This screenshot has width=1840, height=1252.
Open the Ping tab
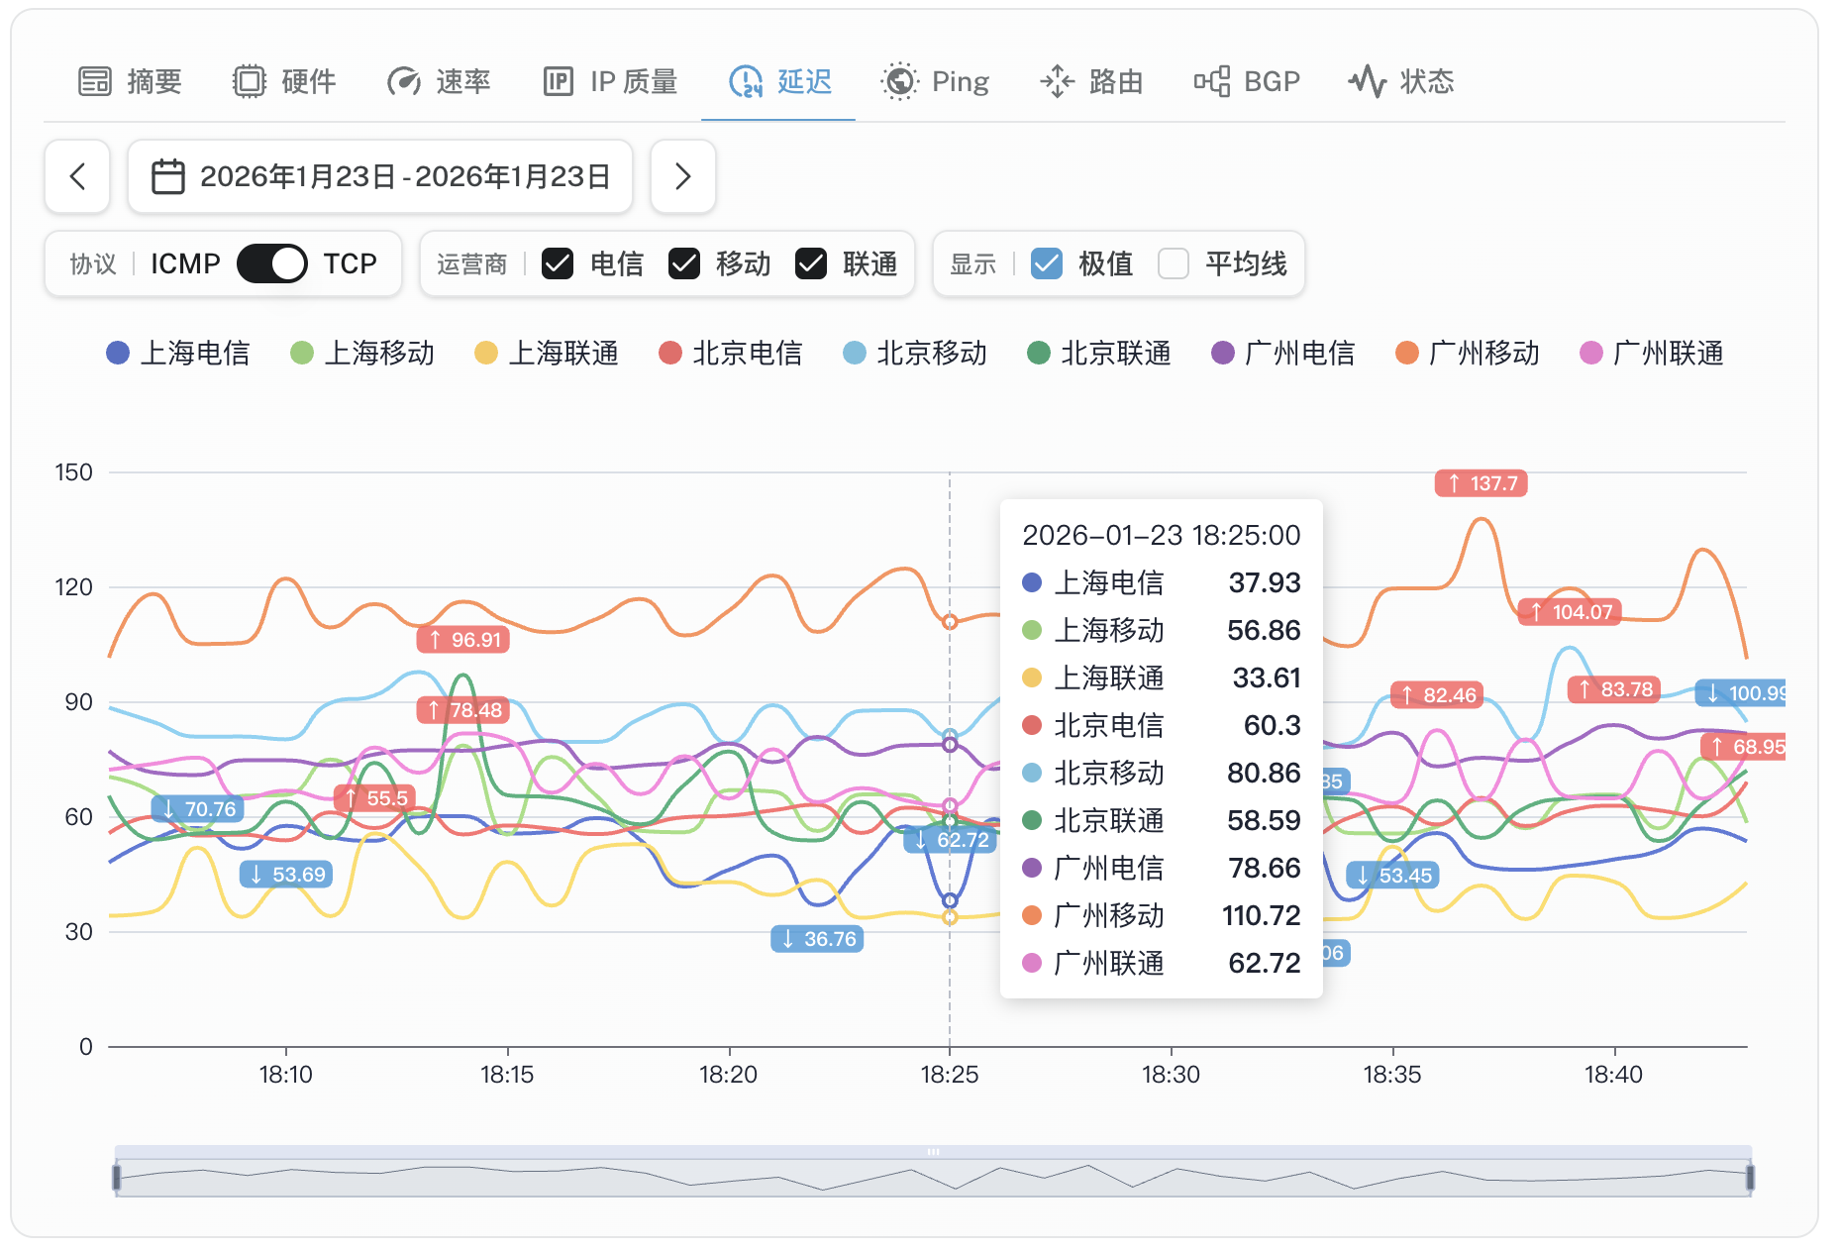pyautogui.click(x=935, y=81)
